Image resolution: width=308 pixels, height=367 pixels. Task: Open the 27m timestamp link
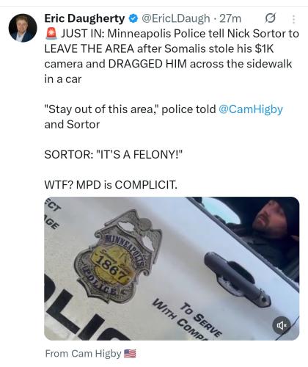tap(230, 18)
